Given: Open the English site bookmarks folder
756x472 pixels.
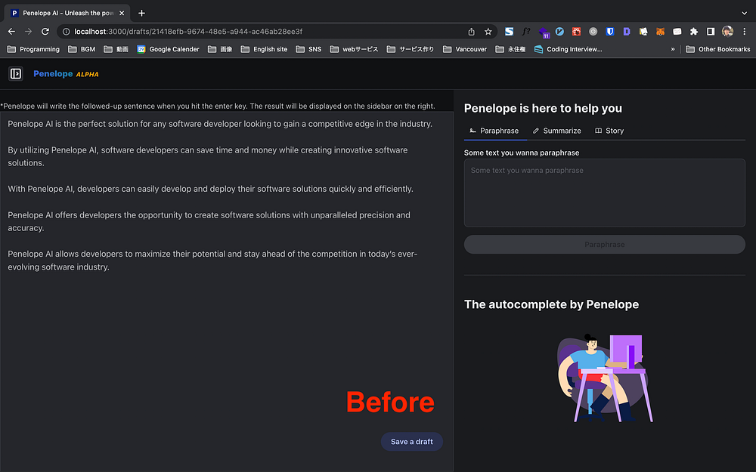Looking at the screenshot, I should [264, 49].
